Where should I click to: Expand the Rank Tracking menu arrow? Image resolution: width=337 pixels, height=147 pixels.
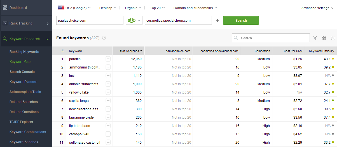(x=48, y=23)
